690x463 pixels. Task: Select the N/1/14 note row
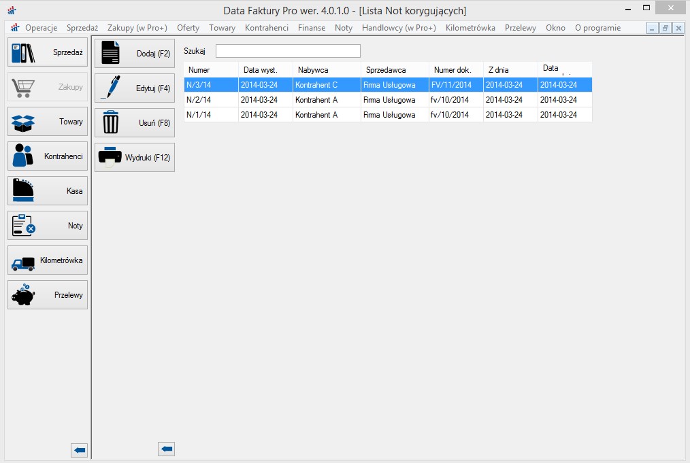point(388,115)
